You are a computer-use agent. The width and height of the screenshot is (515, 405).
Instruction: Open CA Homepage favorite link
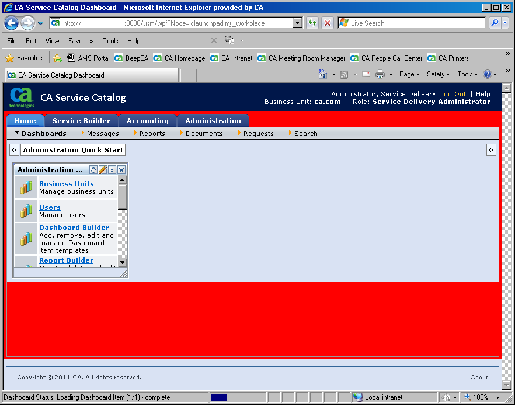[179, 58]
